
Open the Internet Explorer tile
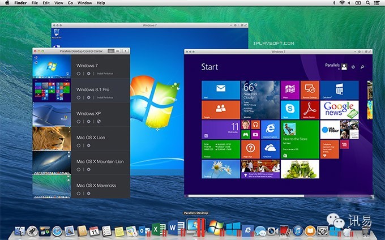[x=270, y=130]
